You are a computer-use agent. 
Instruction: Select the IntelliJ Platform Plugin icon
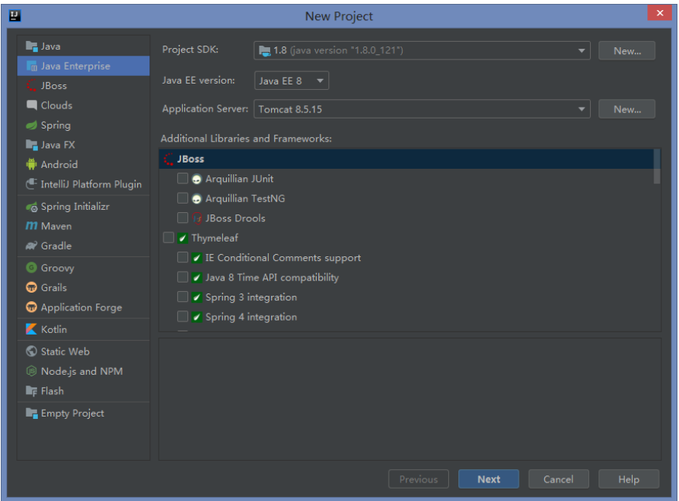click(32, 184)
